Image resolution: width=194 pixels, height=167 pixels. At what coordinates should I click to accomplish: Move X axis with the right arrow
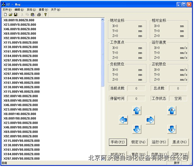pyautogui.click(x=150, y=120)
